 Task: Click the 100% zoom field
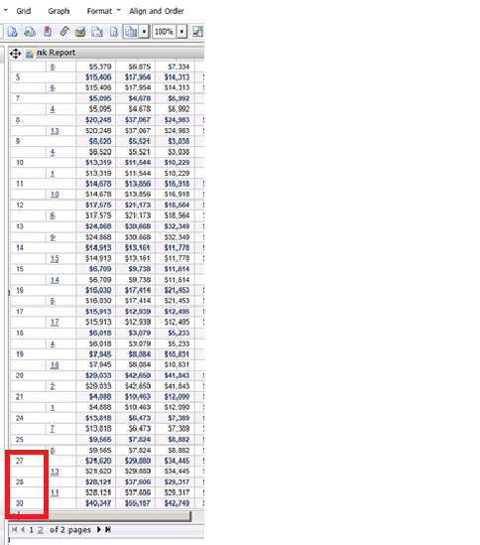[164, 32]
